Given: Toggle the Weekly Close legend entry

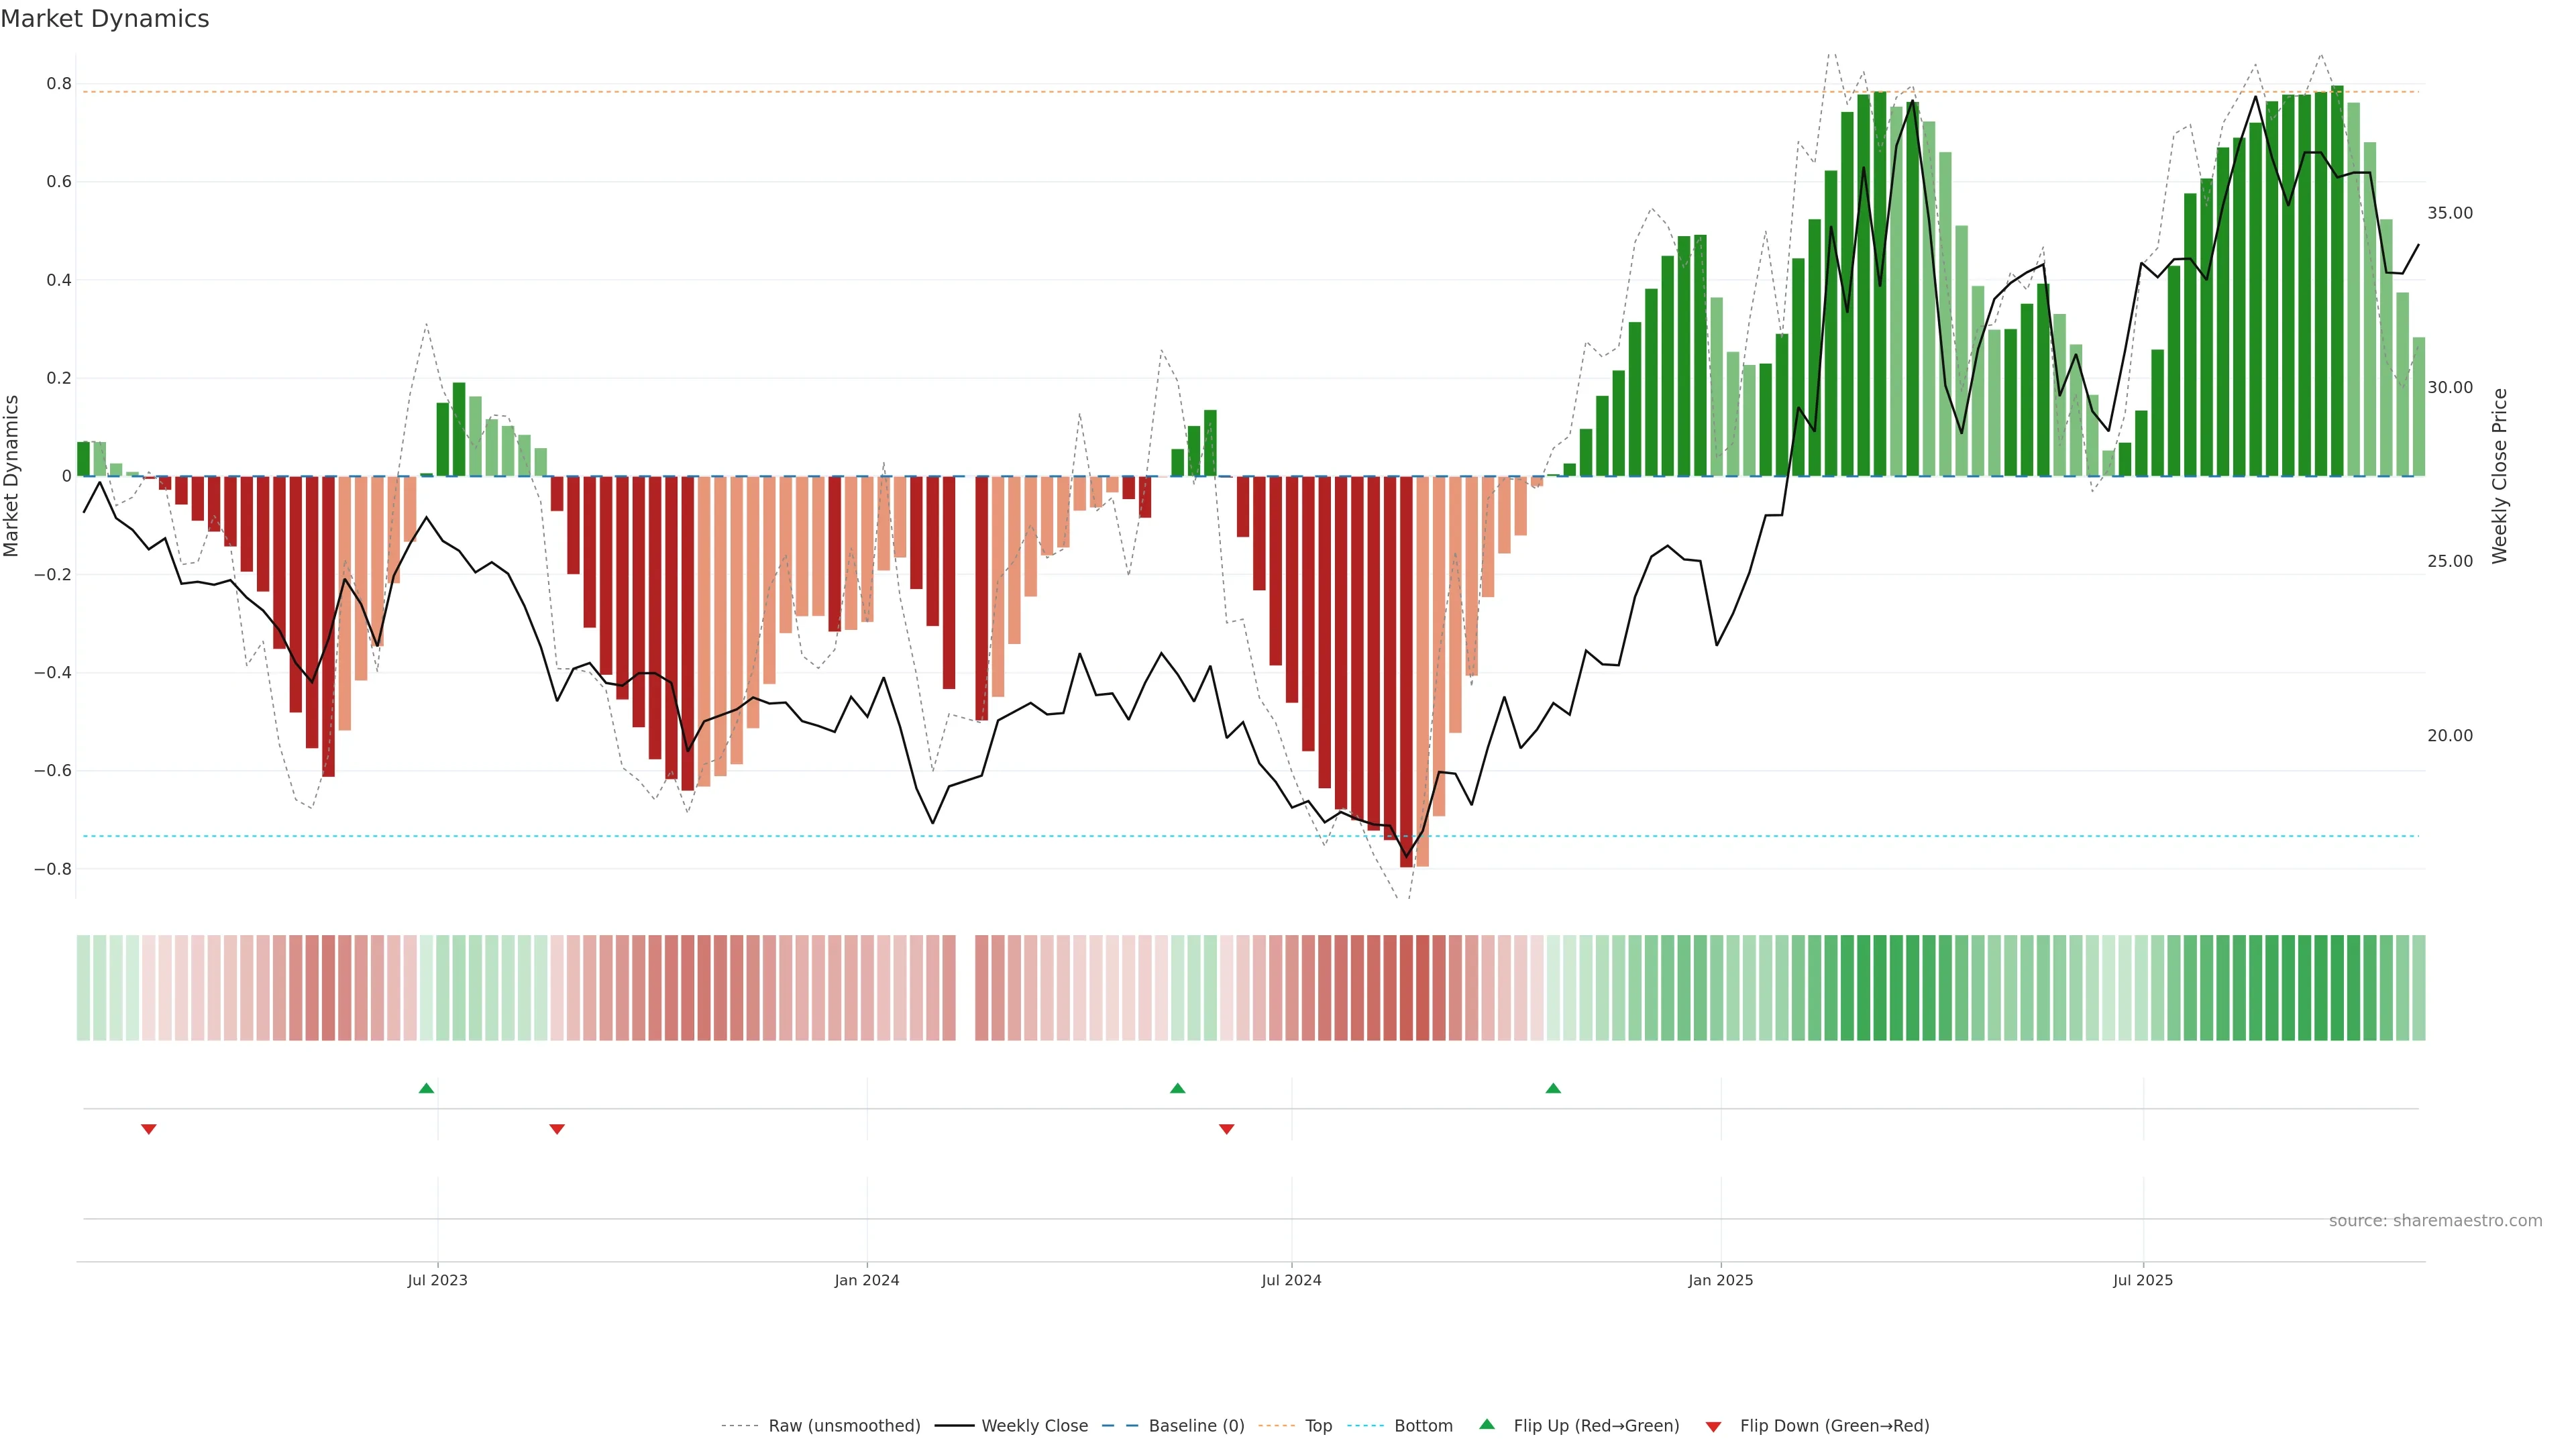Looking at the screenshot, I should [1034, 1426].
